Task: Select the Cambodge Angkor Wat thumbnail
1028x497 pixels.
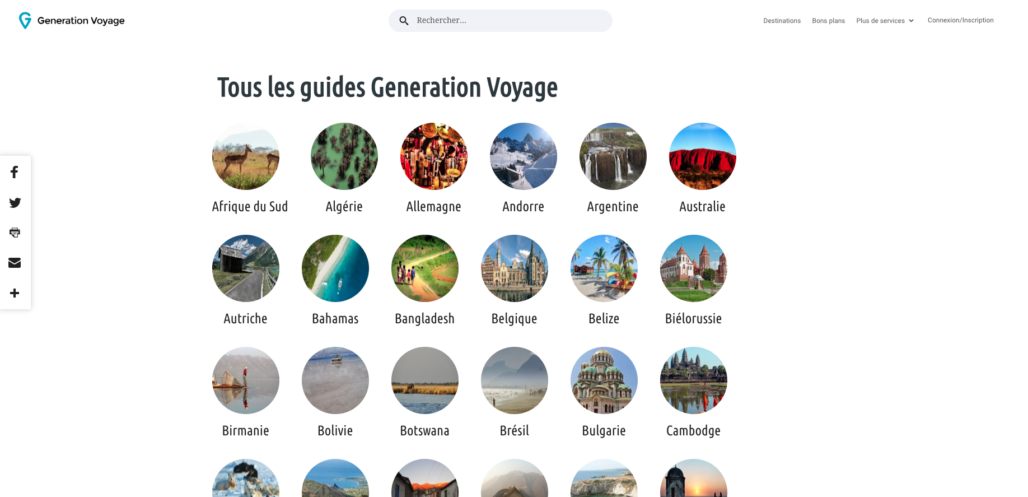Action: coord(694,380)
